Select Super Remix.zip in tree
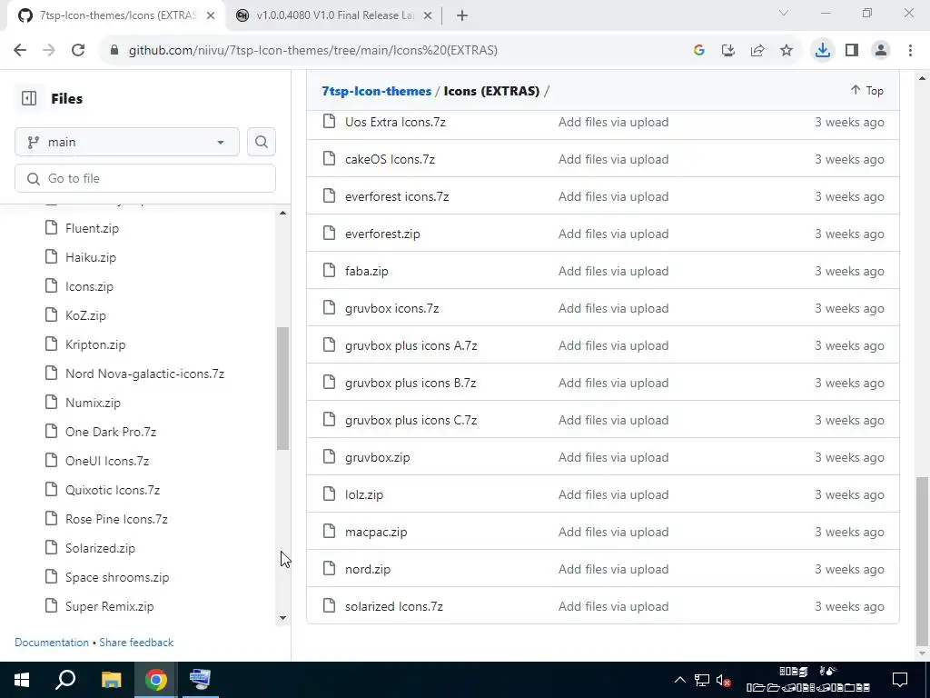This screenshot has height=698, width=930. pos(109,606)
